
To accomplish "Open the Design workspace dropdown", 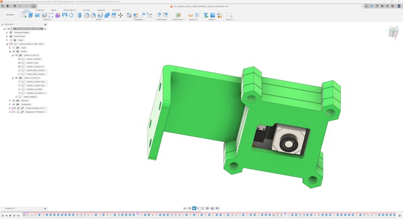I will point(10,15).
